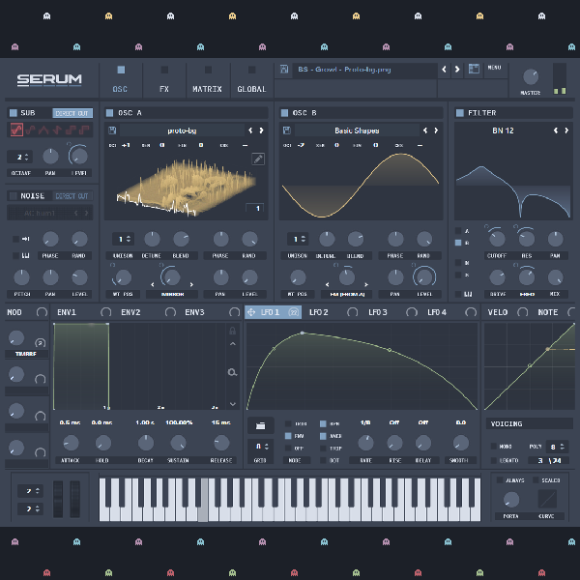
Task: Open the proto-bg wavetable name menu
Action: (x=182, y=130)
